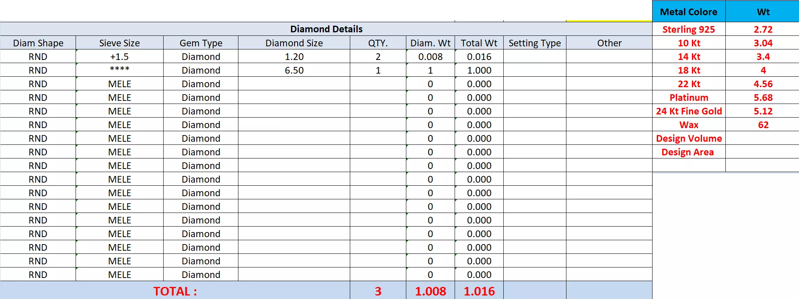Select the Sieve Size +1.5 cell
This screenshot has width=799, height=299.
[x=120, y=56]
